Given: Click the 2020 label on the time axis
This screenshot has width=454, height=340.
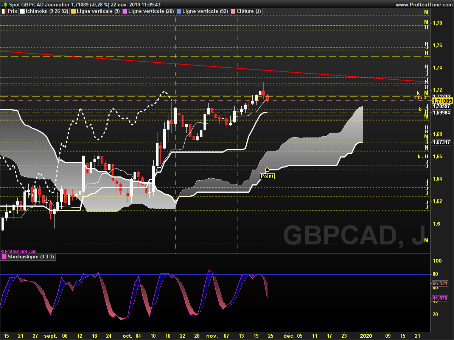Looking at the screenshot, I should click(366, 335).
